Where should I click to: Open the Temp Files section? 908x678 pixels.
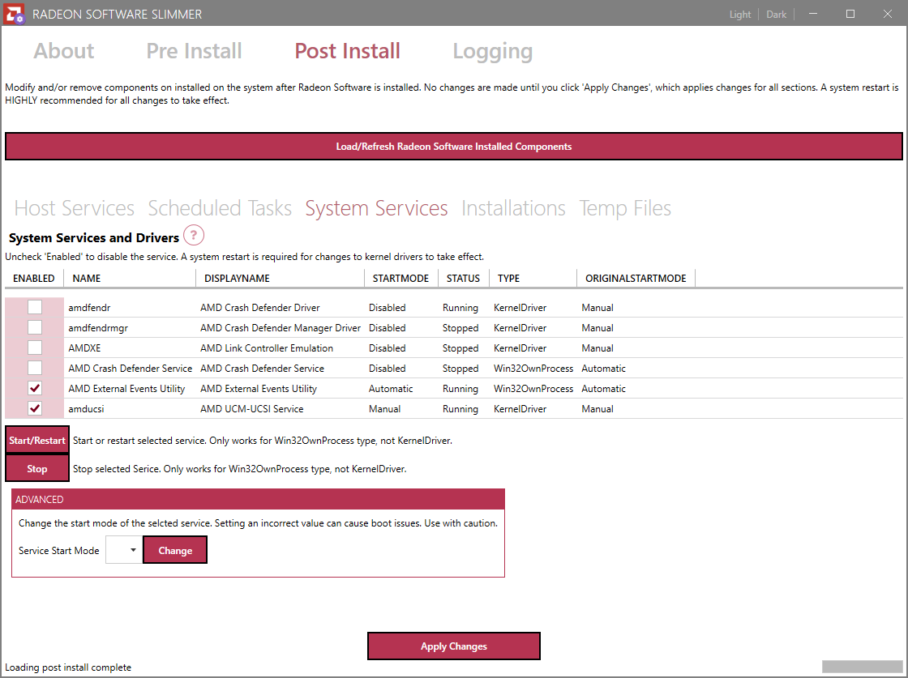(625, 208)
